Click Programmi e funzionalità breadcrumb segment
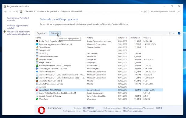Viewport: 186px width, 118px height. click(71, 11)
